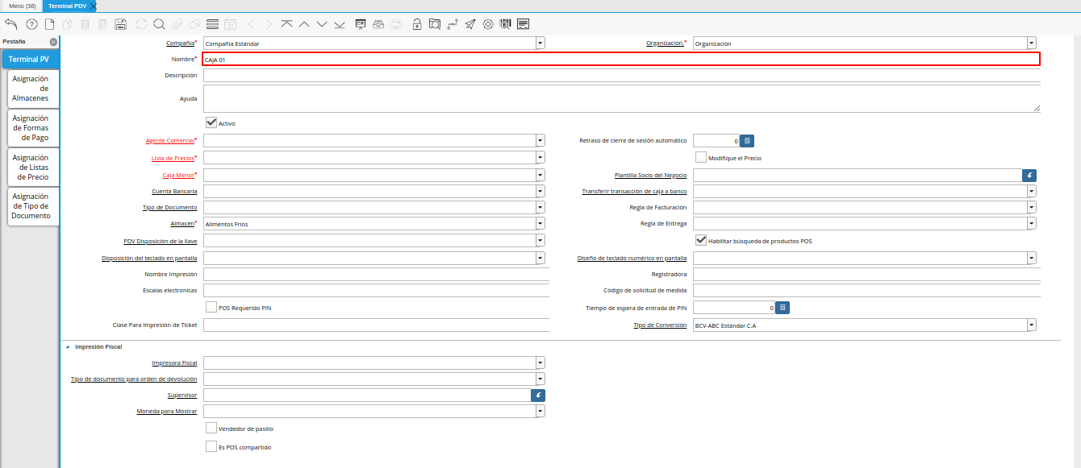Open the gear process settings icon

point(488,24)
